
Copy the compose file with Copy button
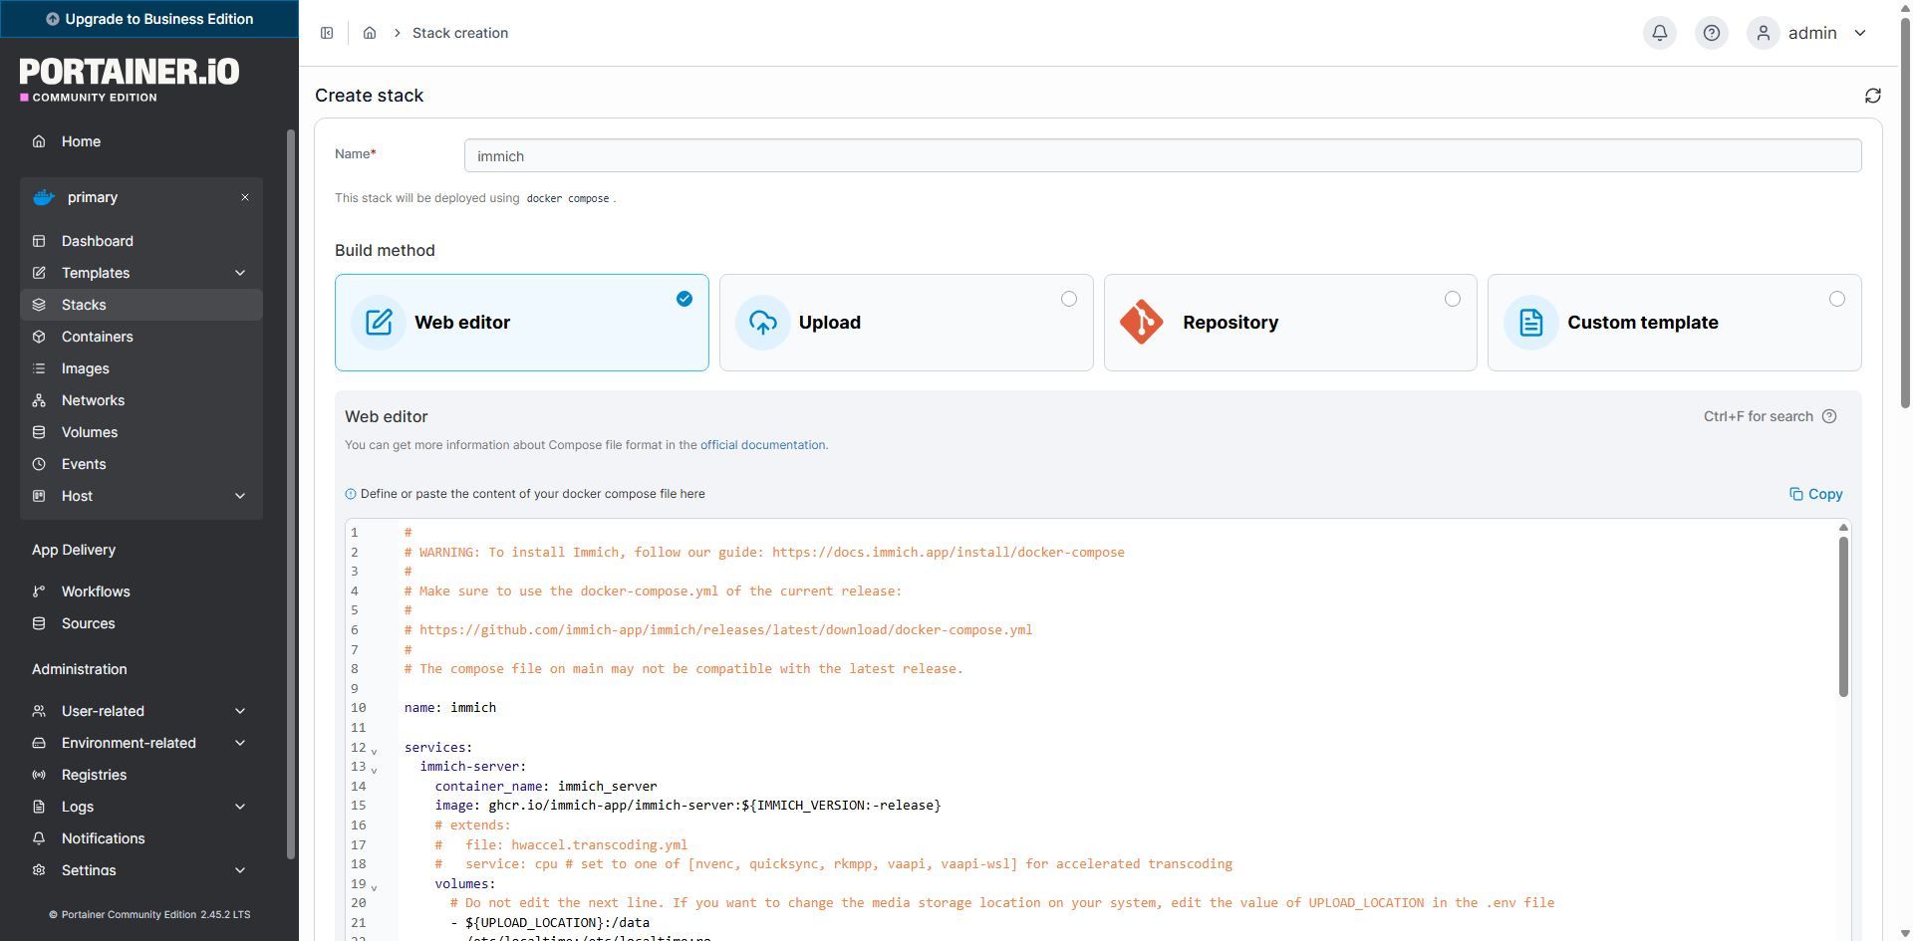point(1816,494)
